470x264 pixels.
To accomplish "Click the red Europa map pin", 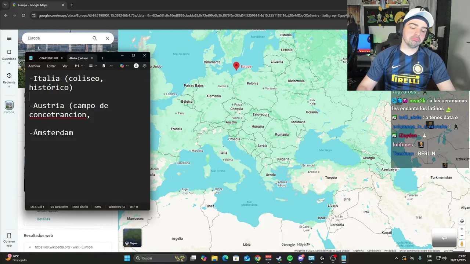I will coord(236,66).
